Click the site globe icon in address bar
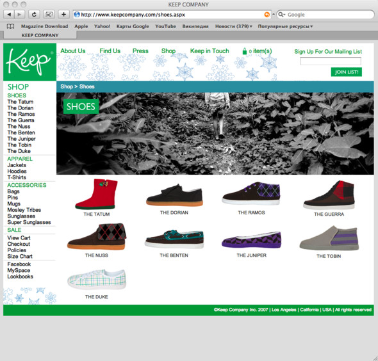Image resolution: width=378 pixels, height=361 pixels. click(x=77, y=15)
